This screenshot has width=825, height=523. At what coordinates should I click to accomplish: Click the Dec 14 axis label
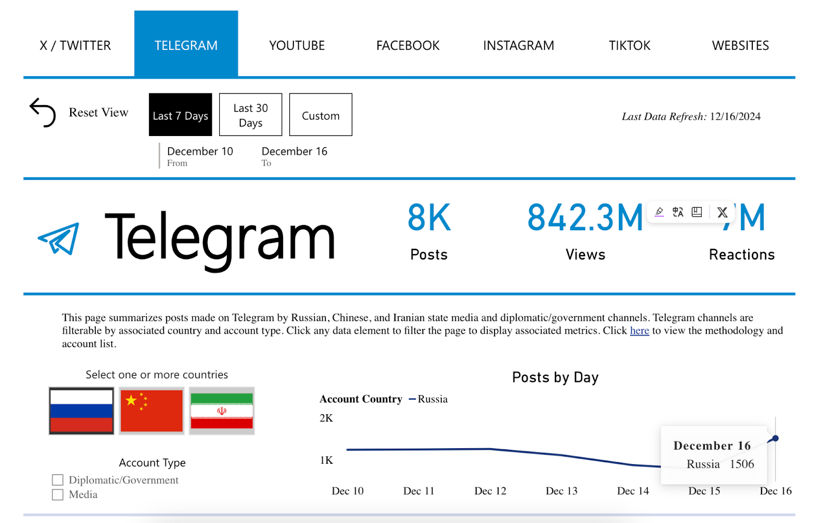point(633,491)
